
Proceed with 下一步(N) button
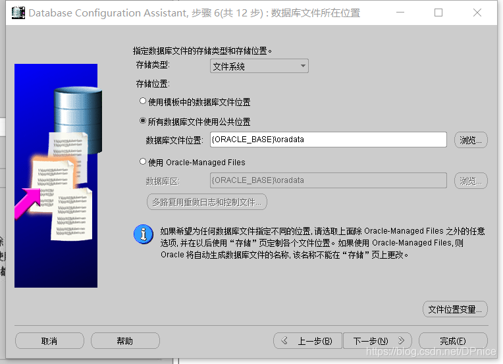click(377, 340)
